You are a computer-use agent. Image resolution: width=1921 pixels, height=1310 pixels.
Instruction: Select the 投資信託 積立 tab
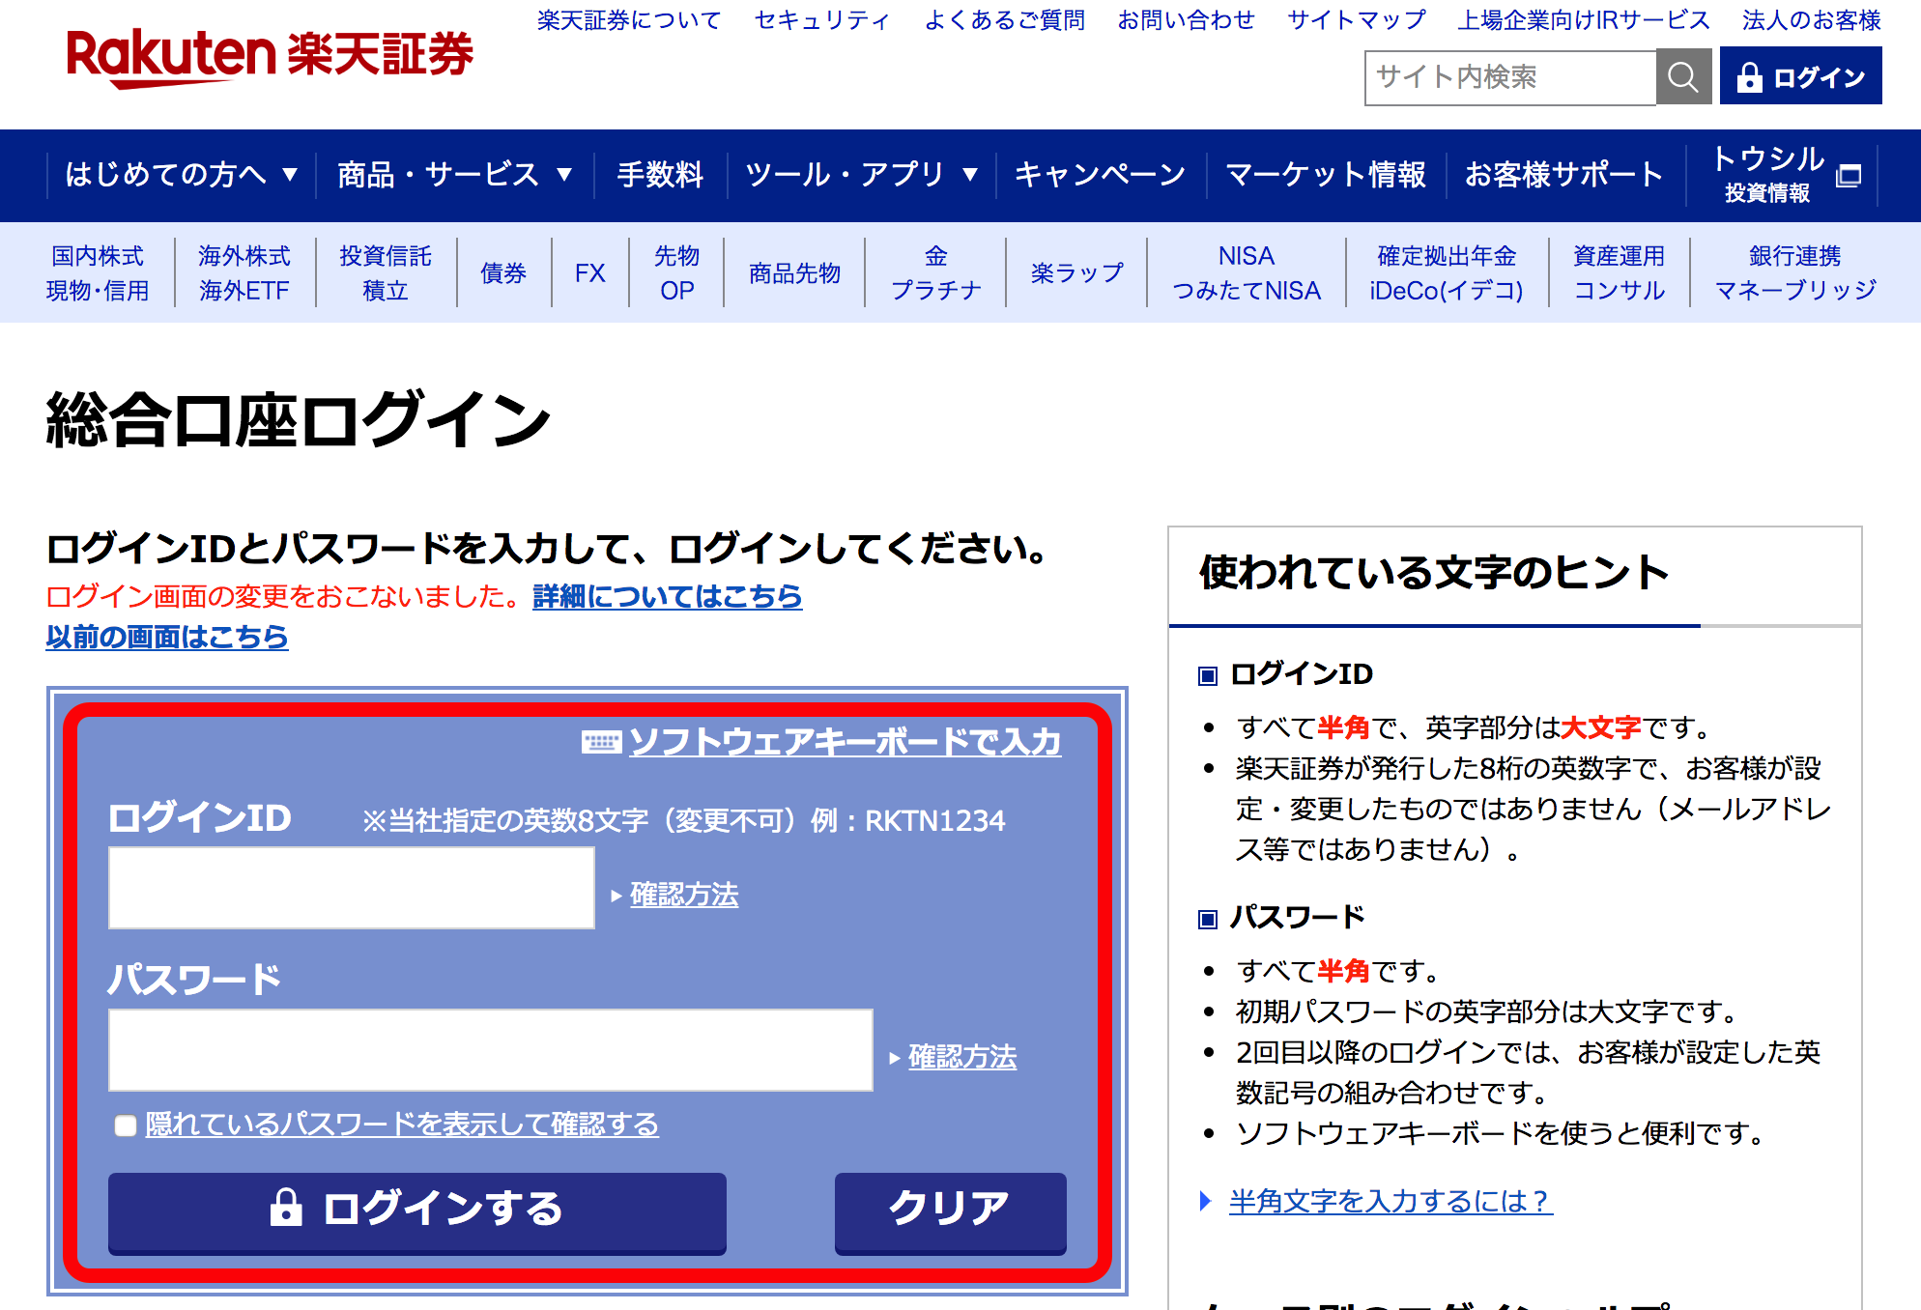pyautogui.click(x=386, y=273)
